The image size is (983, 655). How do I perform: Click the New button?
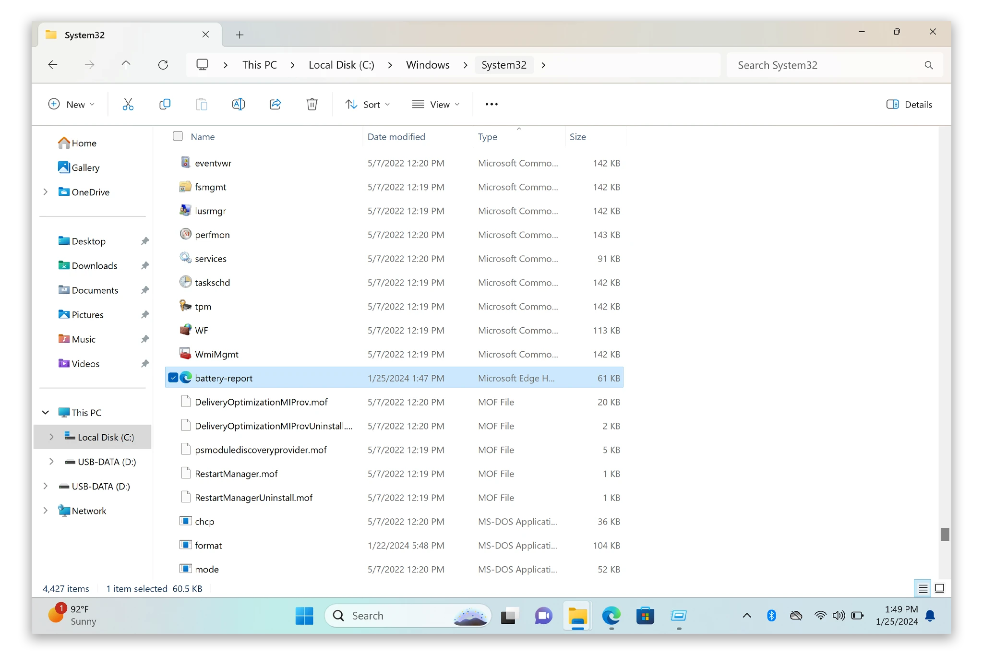pos(72,104)
